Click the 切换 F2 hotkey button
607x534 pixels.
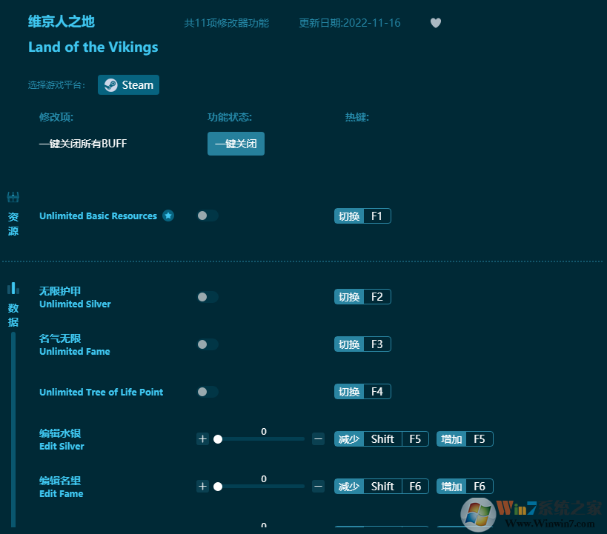click(x=362, y=297)
